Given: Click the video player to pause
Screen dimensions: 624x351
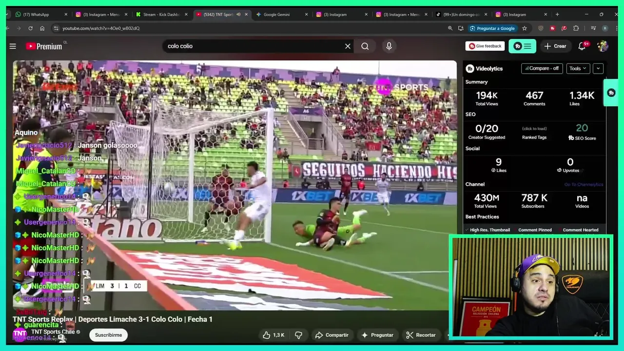Looking at the screenshot, I should pos(234,185).
